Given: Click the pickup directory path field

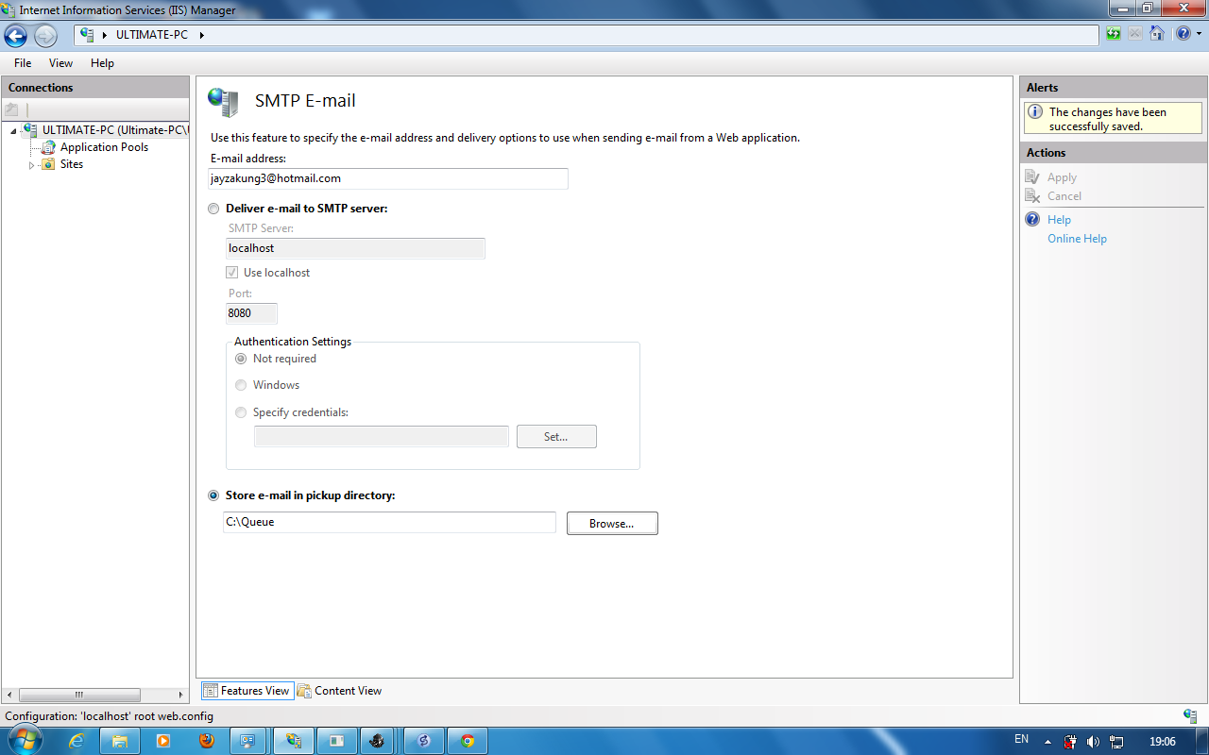Looking at the screenshot, I should [389, 522].
